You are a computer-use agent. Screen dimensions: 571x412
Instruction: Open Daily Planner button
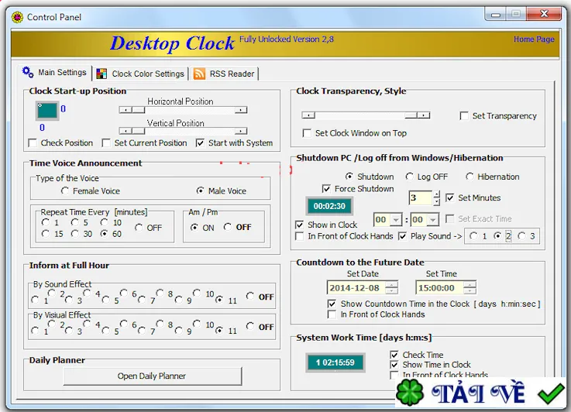(x=152, y=376)
